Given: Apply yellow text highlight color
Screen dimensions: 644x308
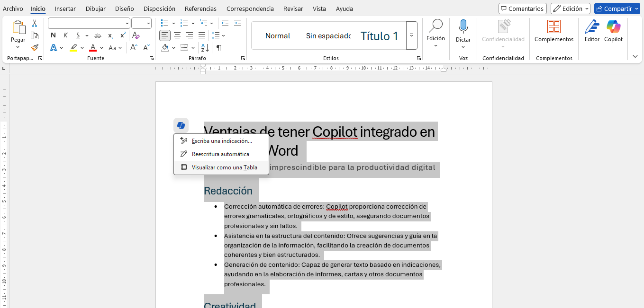Looking at the screenshot, I should [x=73, y=48].
